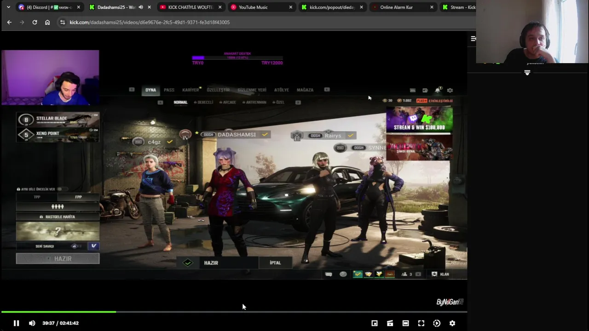Click the first green checkmark emote icon
This screenshot has width=589, height=331.
[358, 274]
